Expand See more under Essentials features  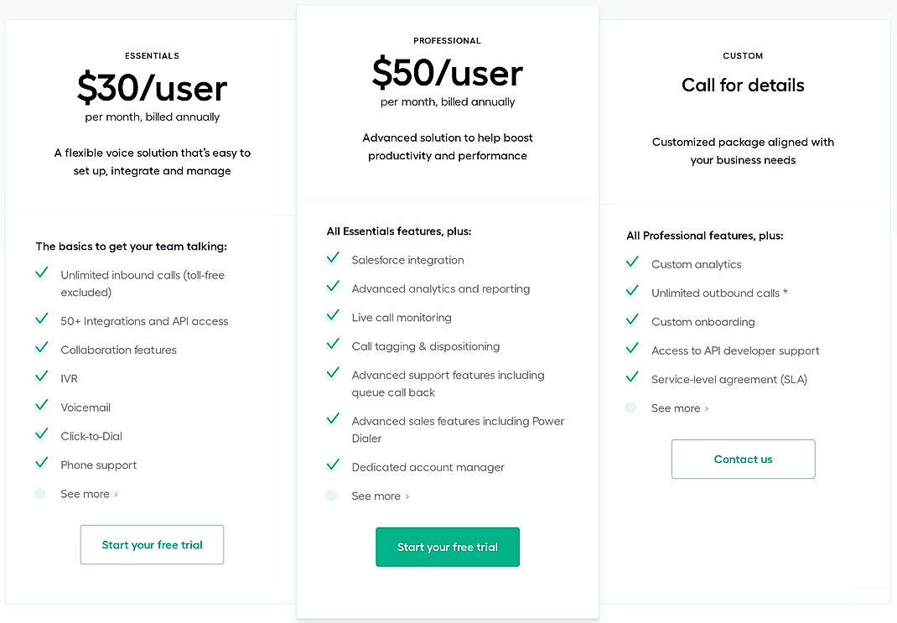89,494
